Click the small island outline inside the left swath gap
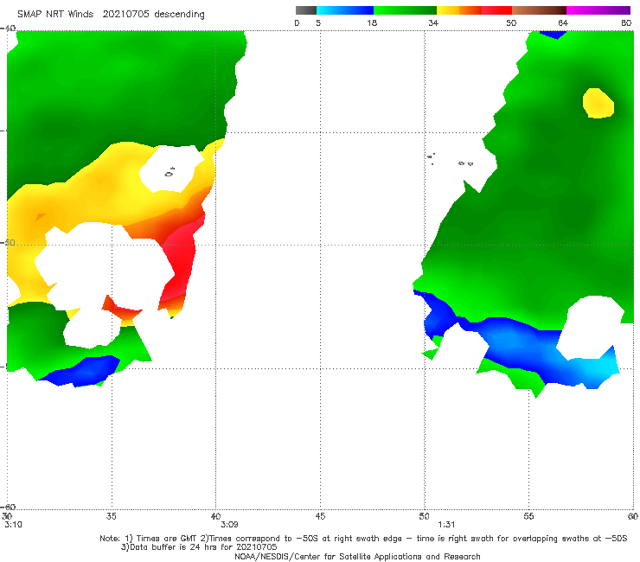 coord(170,173)
